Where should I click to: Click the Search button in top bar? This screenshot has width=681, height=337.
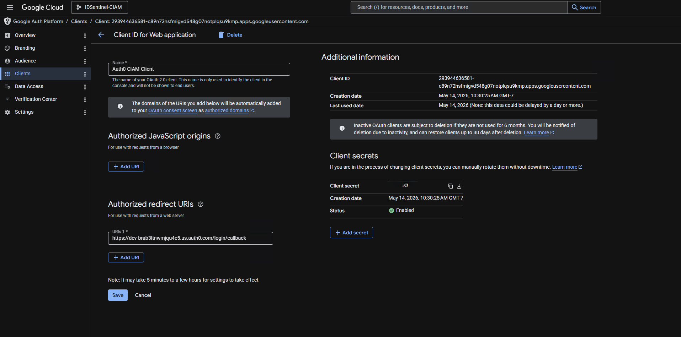584,7
